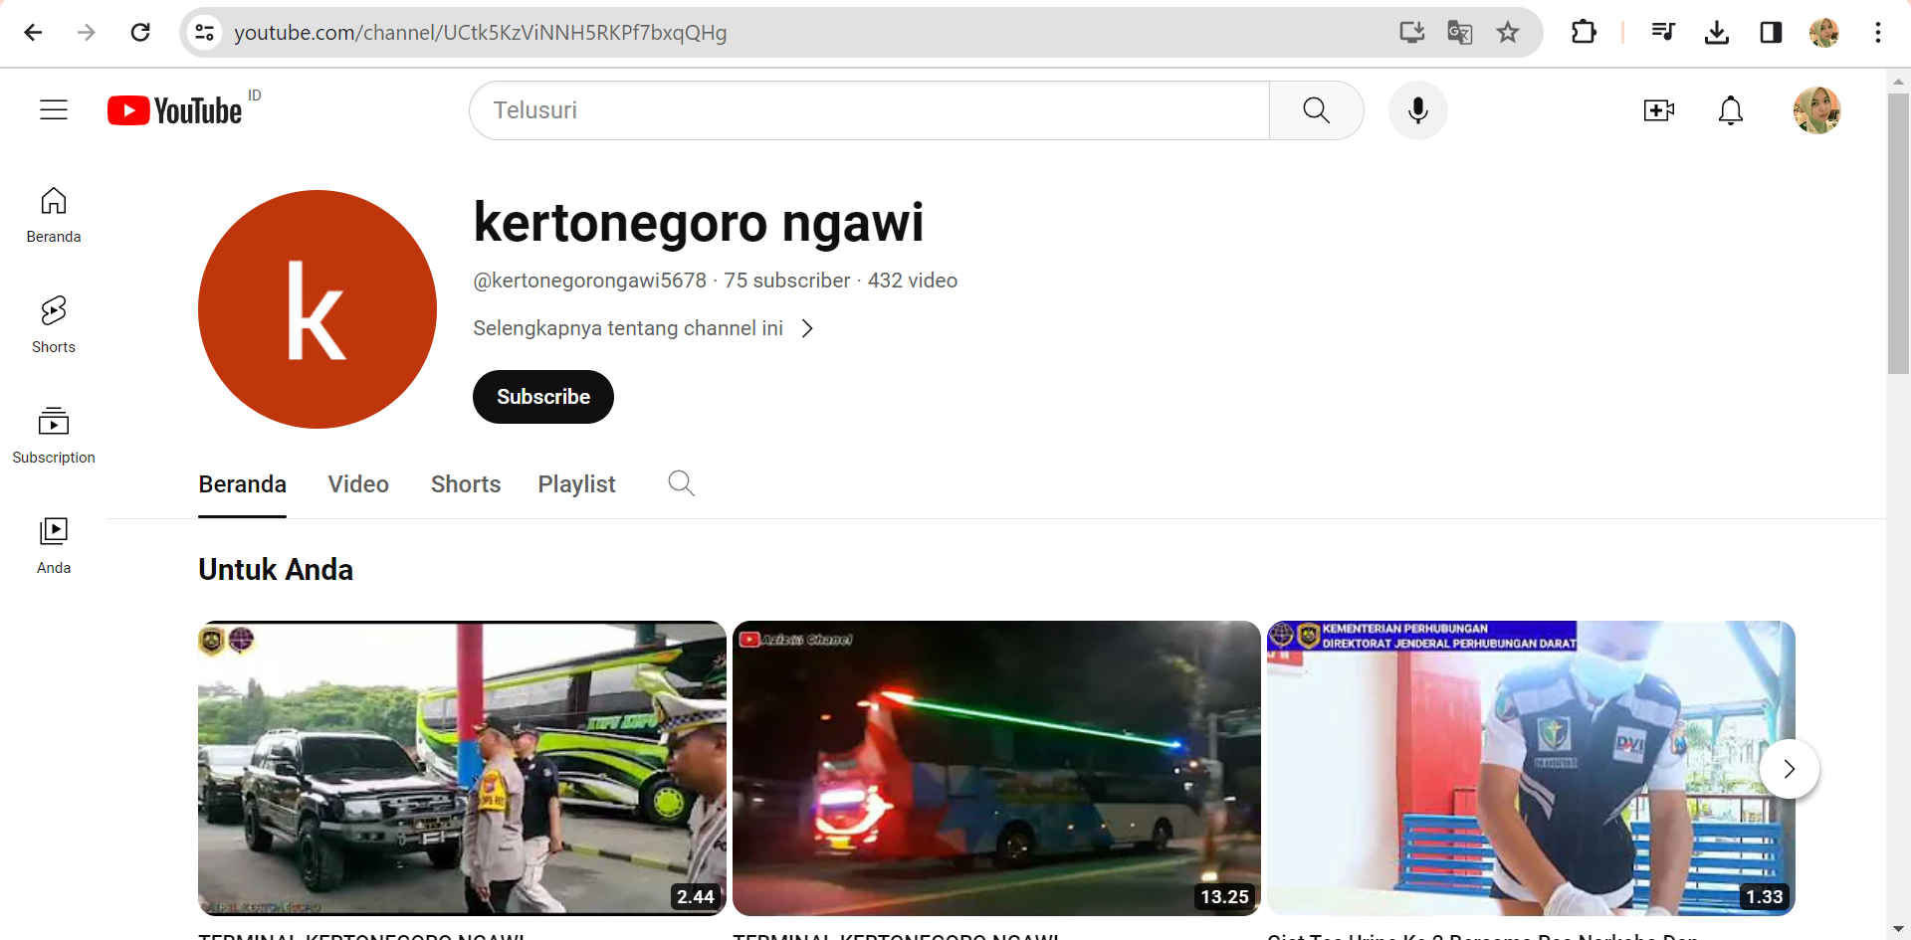
Task: Open the notifications bell
Action: pyautogui.click(x=1730, y=110)
